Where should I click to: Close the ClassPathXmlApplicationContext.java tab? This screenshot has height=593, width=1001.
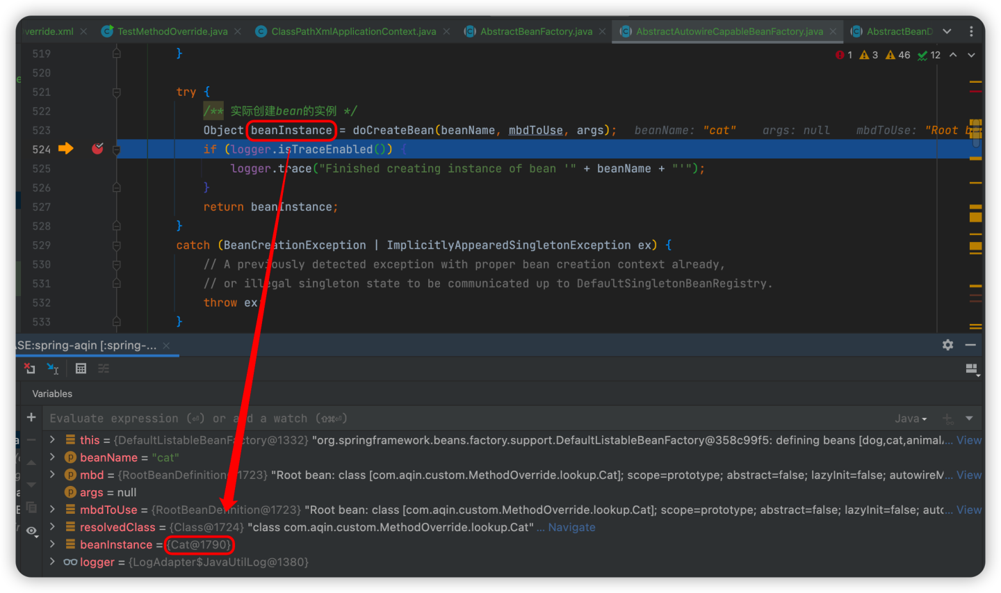pos(446,31)
